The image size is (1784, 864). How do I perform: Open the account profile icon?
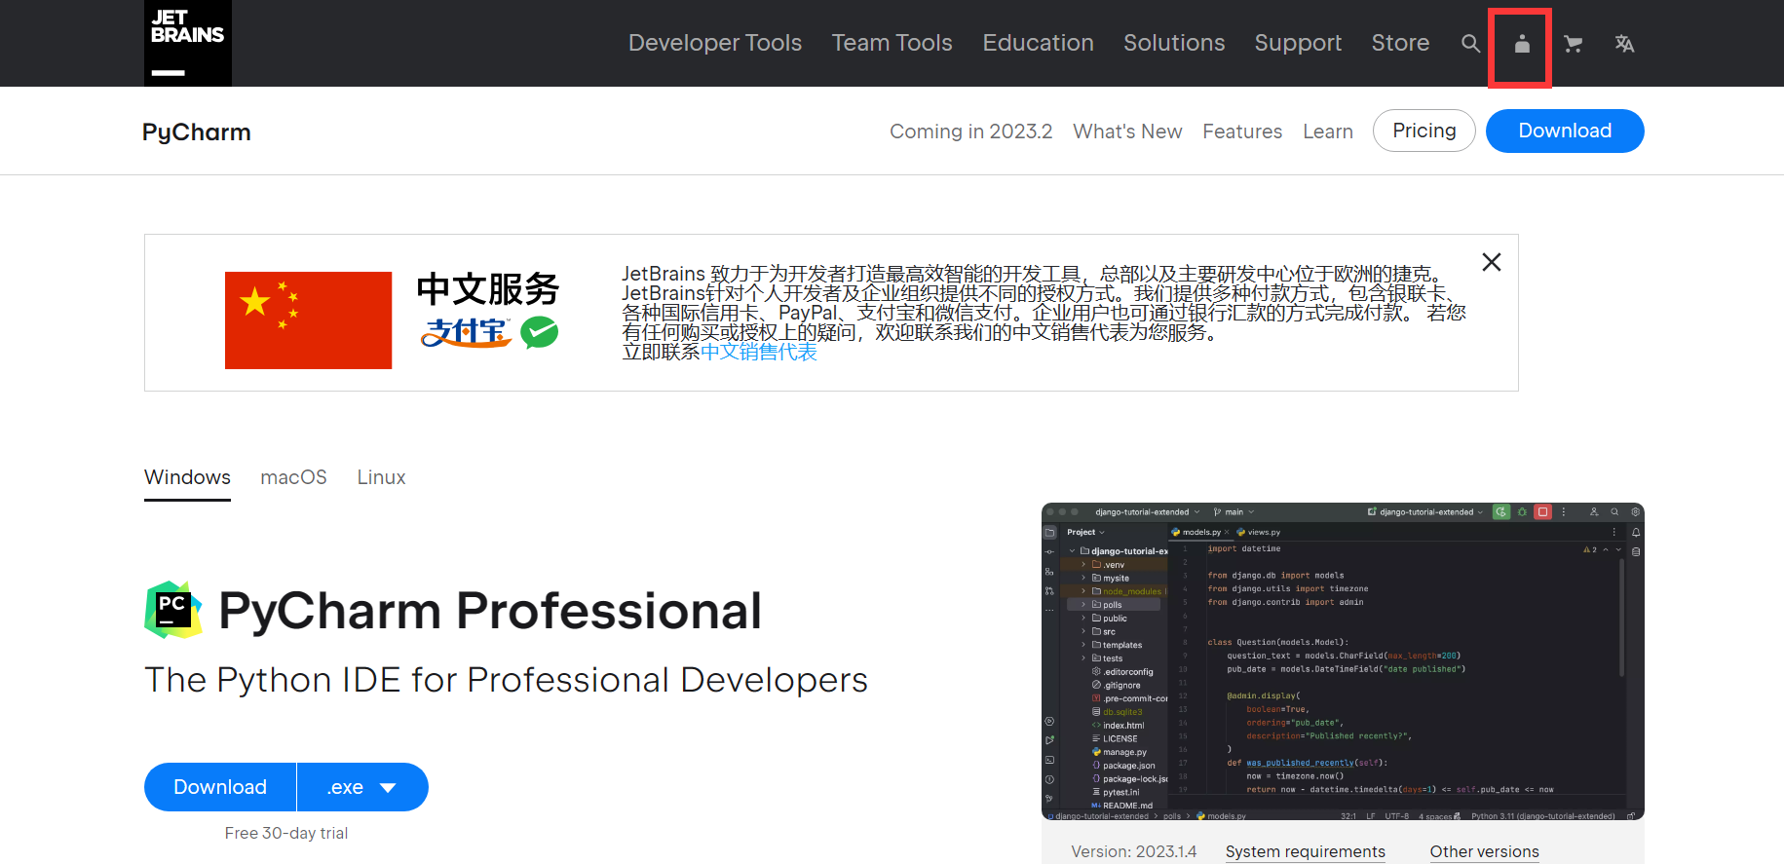click(x=1521, y=44)
